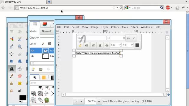Open the File menu
This screenshot has width=189, height=106.
[59, 27]
